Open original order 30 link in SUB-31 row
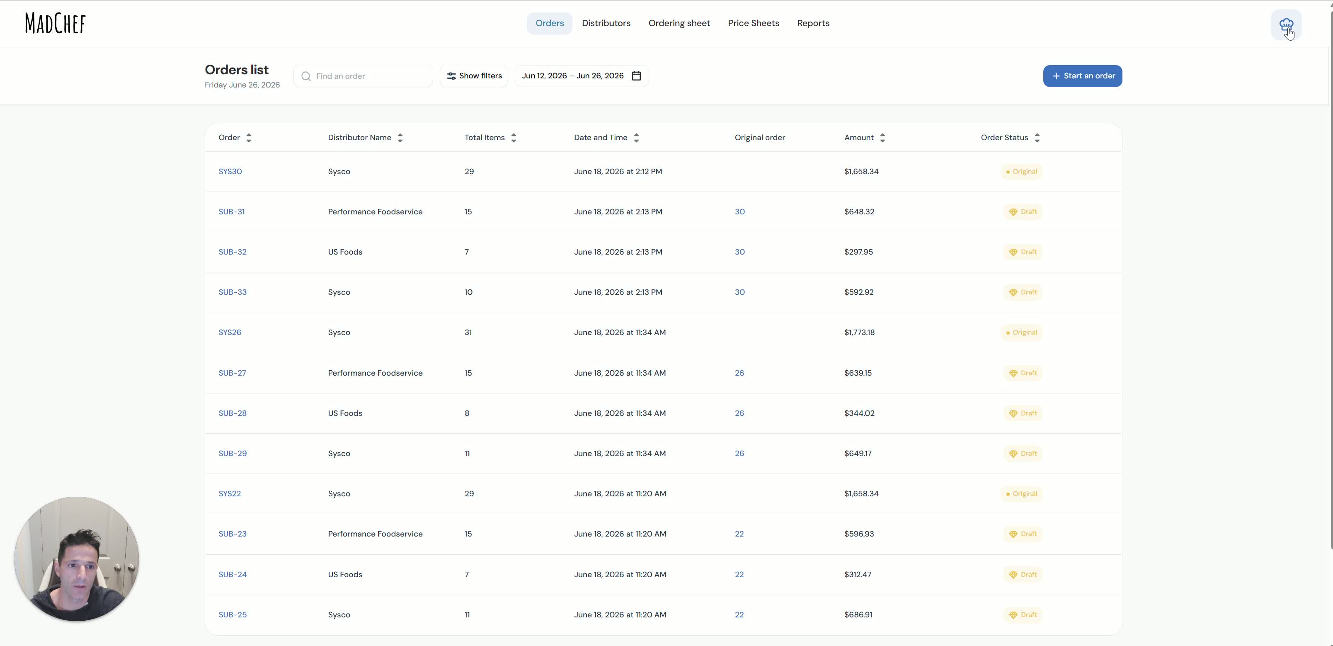This screenshot has height=646, width=1333. [x=740, y=212]
